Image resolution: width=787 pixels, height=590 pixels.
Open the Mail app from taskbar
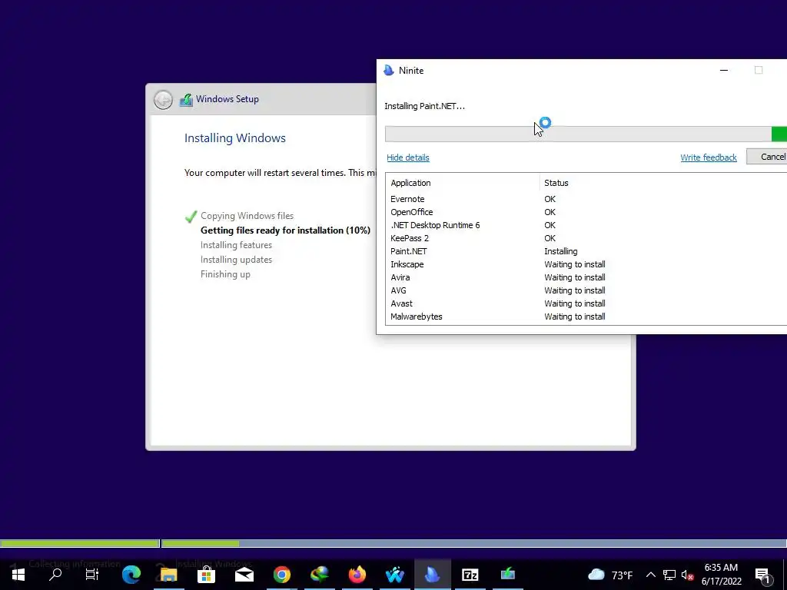(244, 575)
